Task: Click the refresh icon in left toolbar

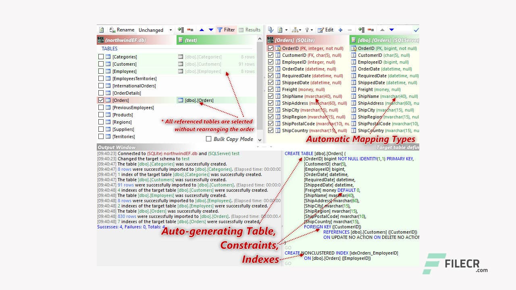Action: click(102, 30)
